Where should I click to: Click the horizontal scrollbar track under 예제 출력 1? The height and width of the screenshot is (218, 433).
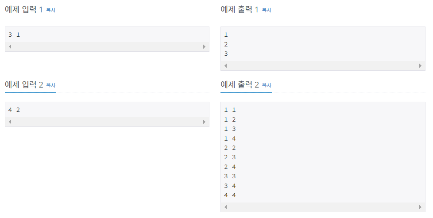pos(323,66)
